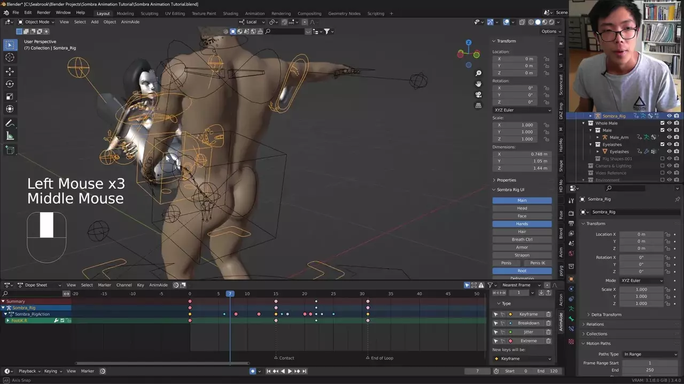Image resolution: width=684 pixels, height=384 pixels.
Task: Open the Object Mode dropdown
Action: pos(36,22)
